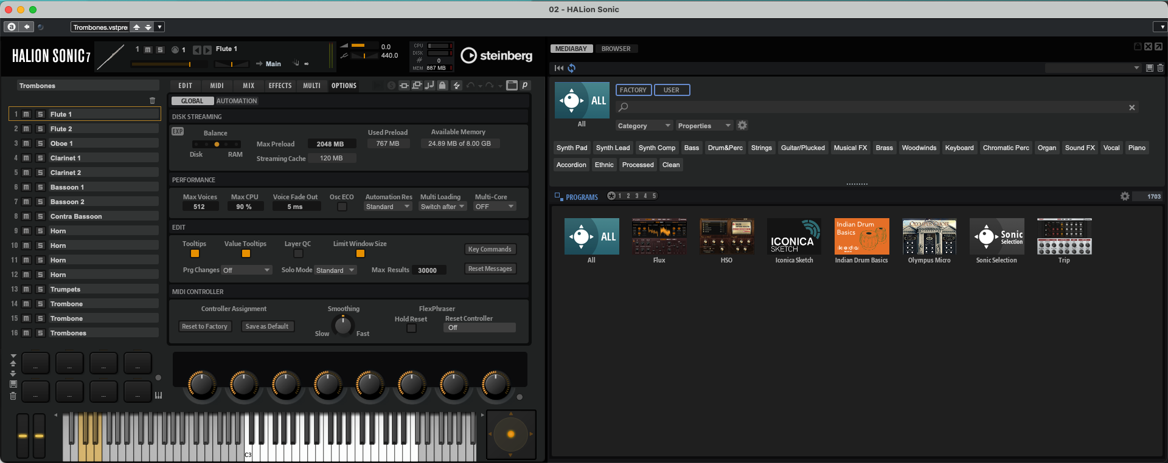Click the lock icon in the editor toolbar
This screenshot has width=1168, height=463.
pyautogui.click(x=443, y=86)
